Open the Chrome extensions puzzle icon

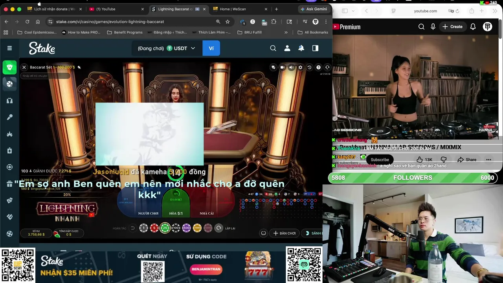click(274, 22)
